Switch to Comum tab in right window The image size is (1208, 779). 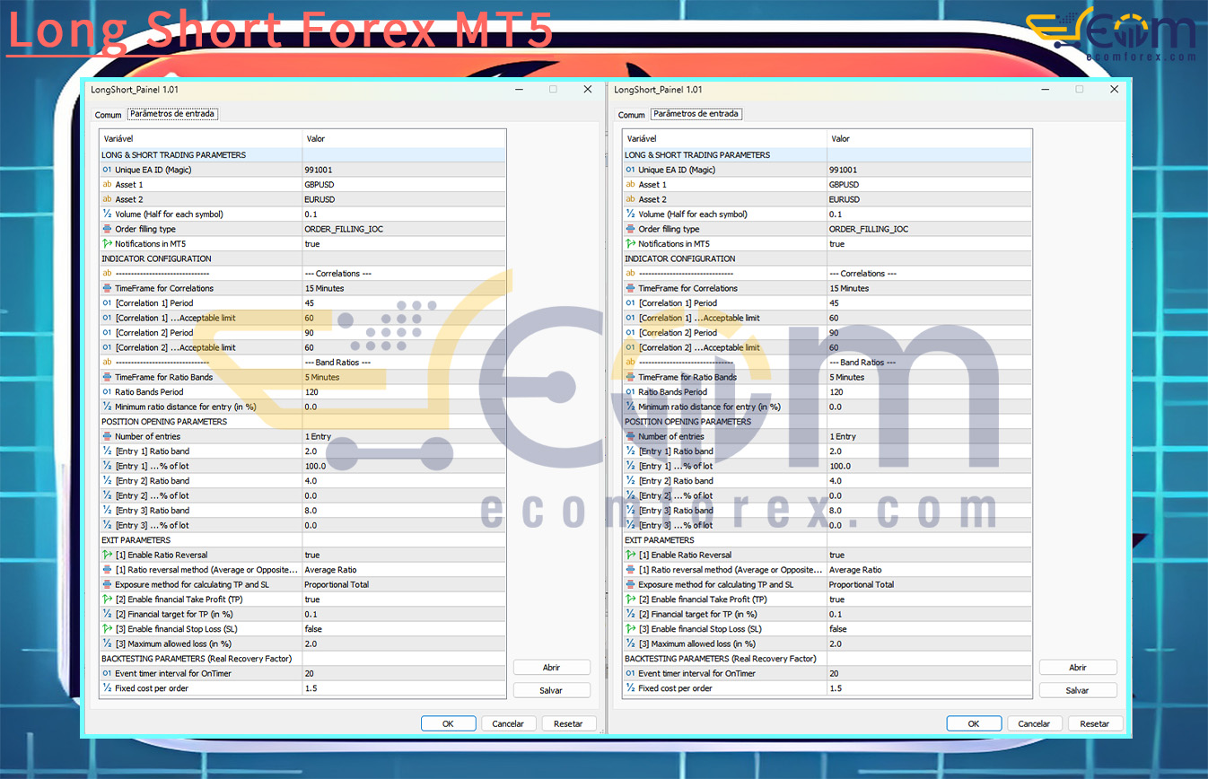coord(632,115)
